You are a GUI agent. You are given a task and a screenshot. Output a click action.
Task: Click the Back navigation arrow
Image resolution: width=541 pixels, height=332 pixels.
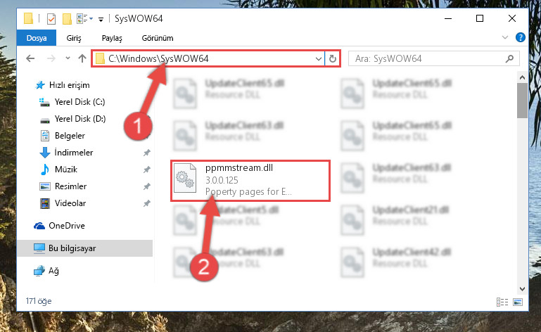[30, 58]
